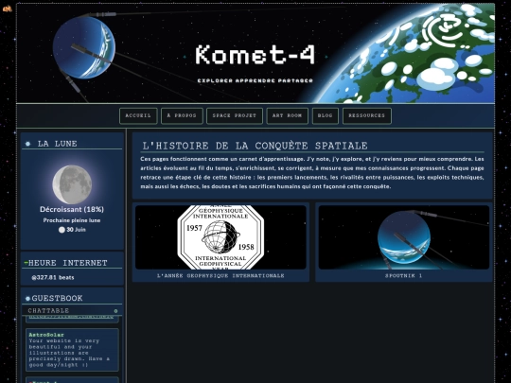Click the L'HISTOIRE DE LA CONQUÊTE SPATIALE heading

[x=255, y=146]
